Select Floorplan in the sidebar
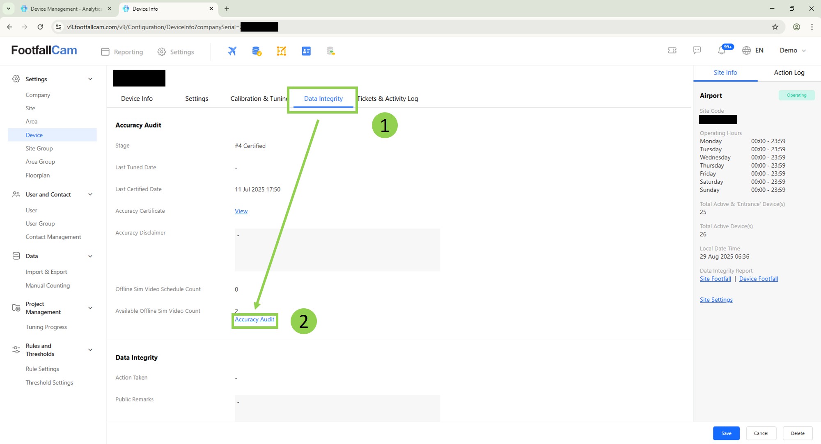 tap(38, 175)
